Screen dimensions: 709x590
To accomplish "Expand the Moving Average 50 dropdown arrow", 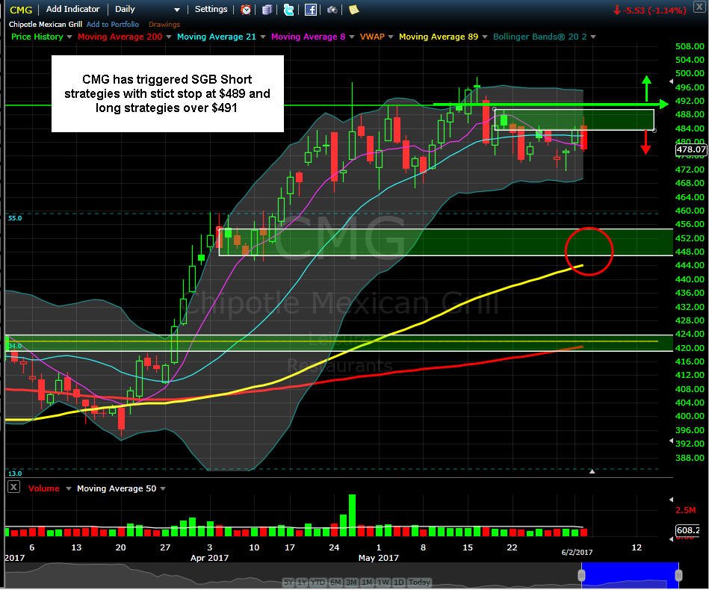I will coord(163,488).
